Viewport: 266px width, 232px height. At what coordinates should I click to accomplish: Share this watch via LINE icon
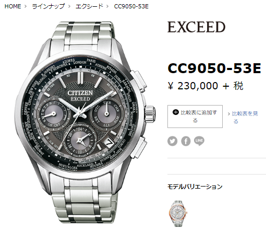(199, 141)
